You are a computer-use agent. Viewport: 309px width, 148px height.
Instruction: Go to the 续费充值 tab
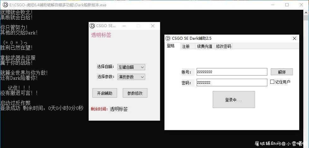[205, 46]
